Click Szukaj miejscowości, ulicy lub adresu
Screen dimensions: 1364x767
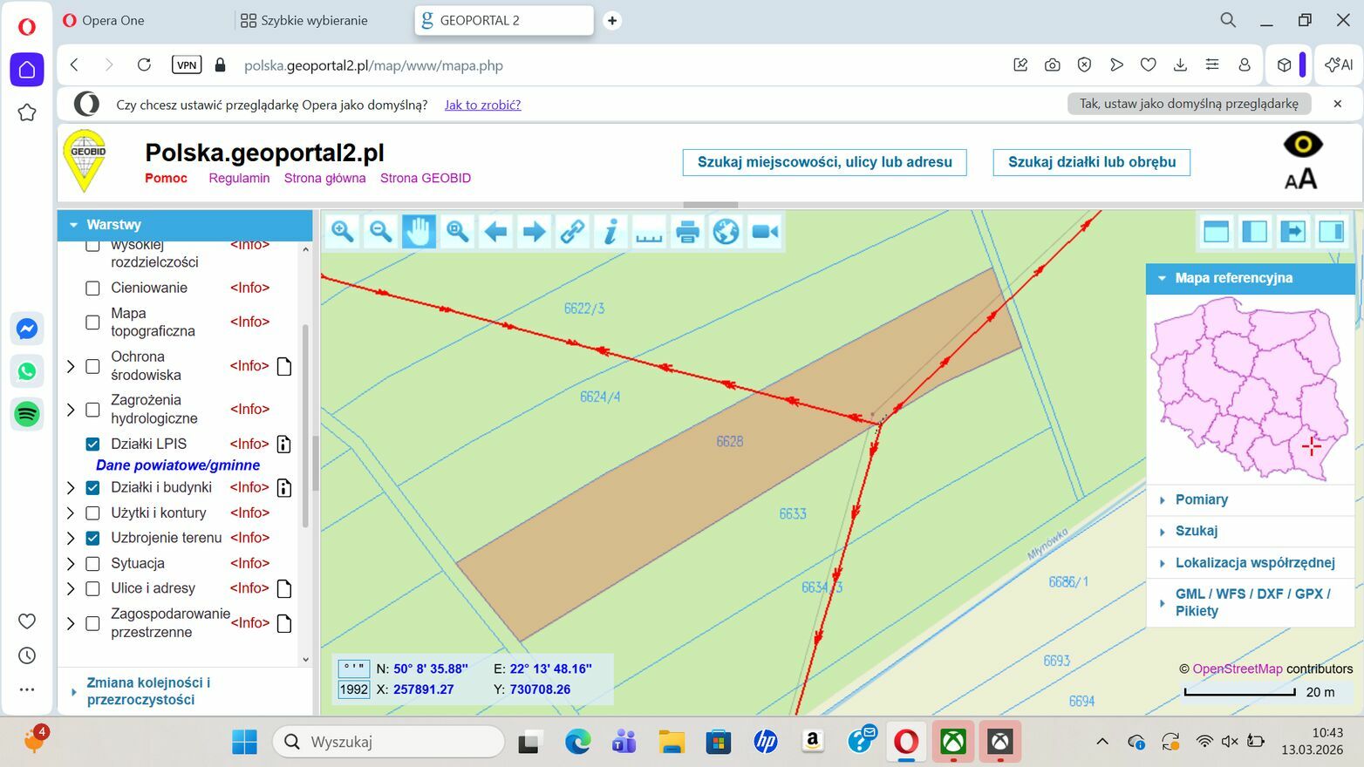point(824,162)
